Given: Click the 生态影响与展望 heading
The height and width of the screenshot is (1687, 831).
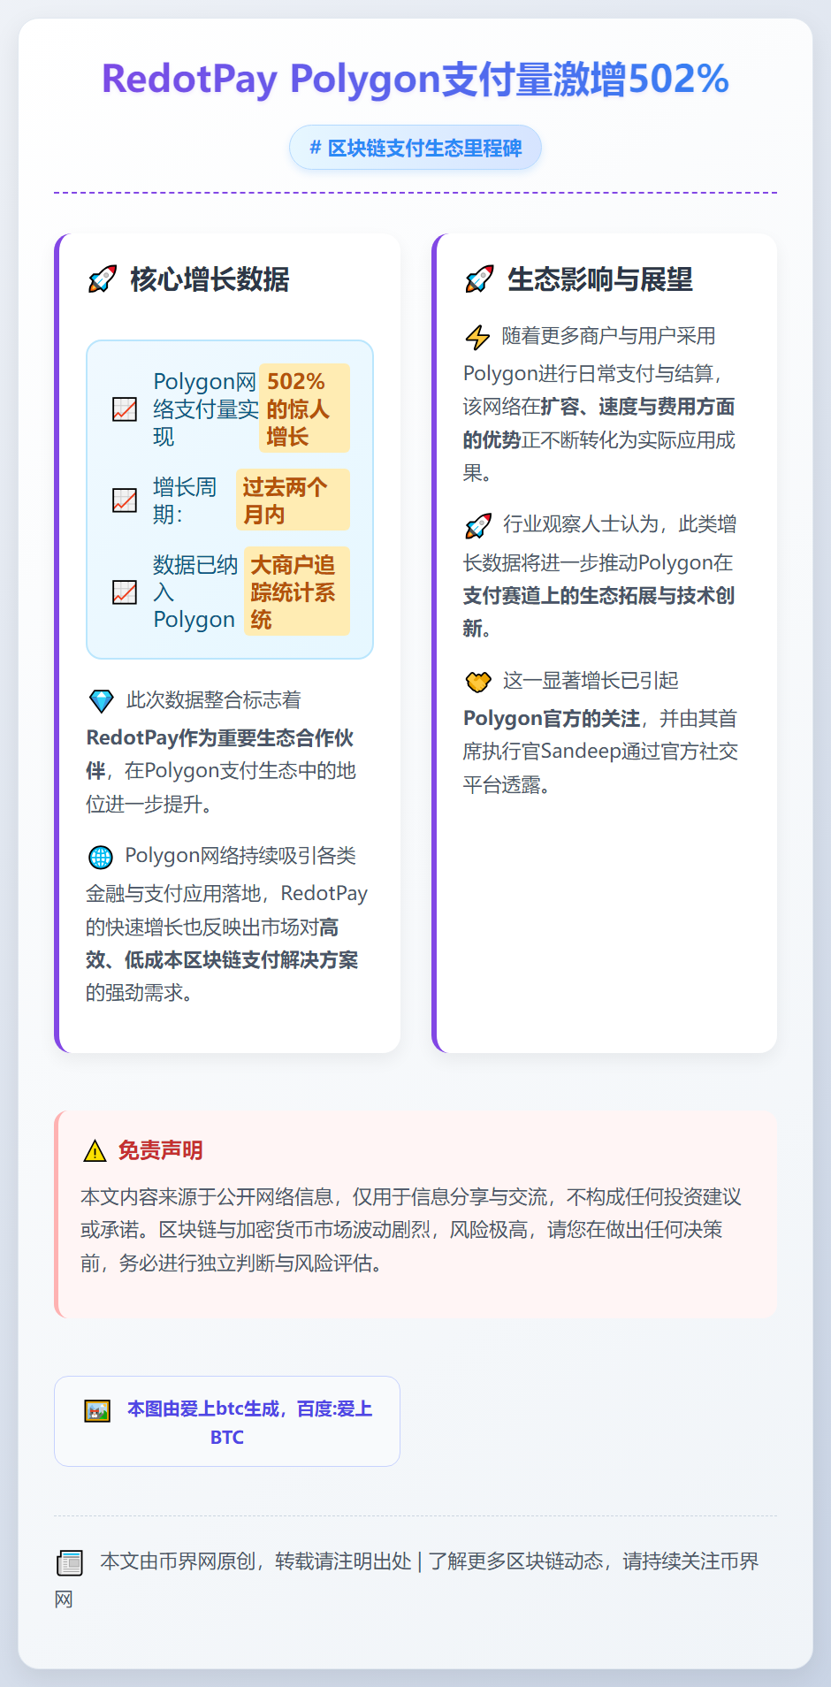Looking at the screenshot, I should click(600, 279).
